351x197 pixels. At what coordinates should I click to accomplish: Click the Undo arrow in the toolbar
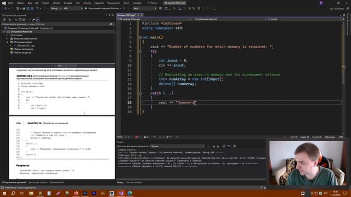tap(38, 9)
